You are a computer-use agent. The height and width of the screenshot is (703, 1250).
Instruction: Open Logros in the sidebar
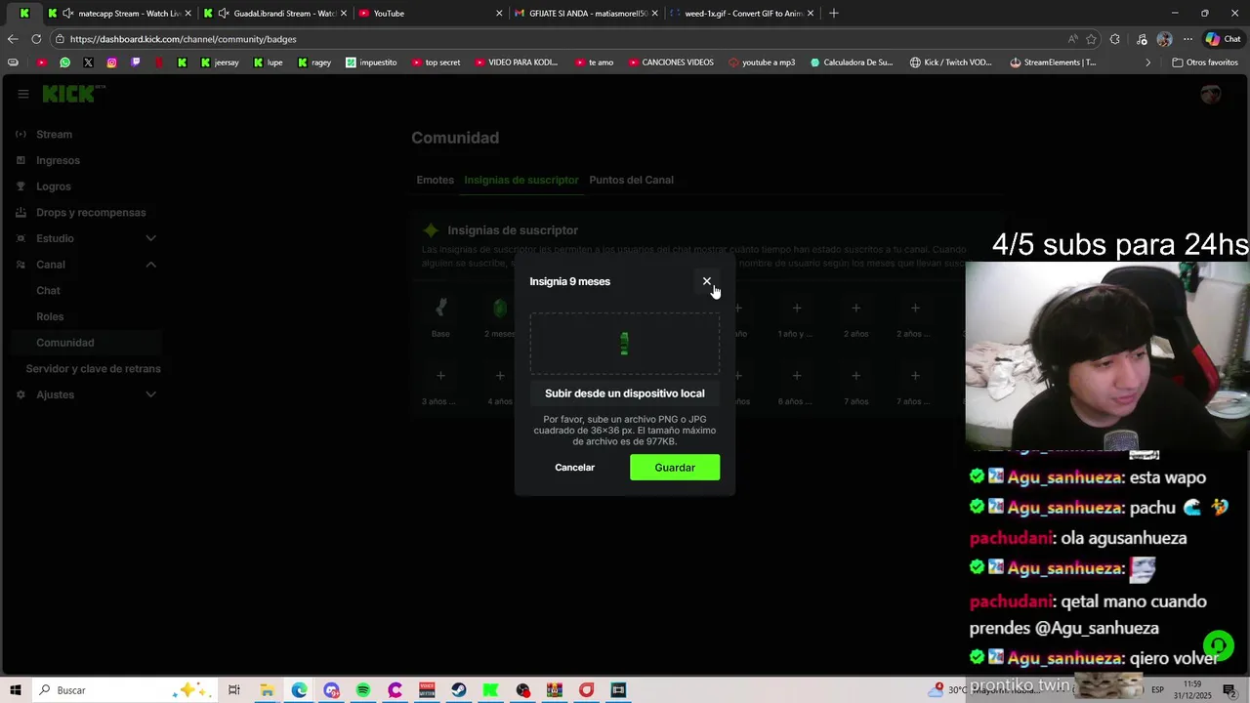click(x=54, y=186)
